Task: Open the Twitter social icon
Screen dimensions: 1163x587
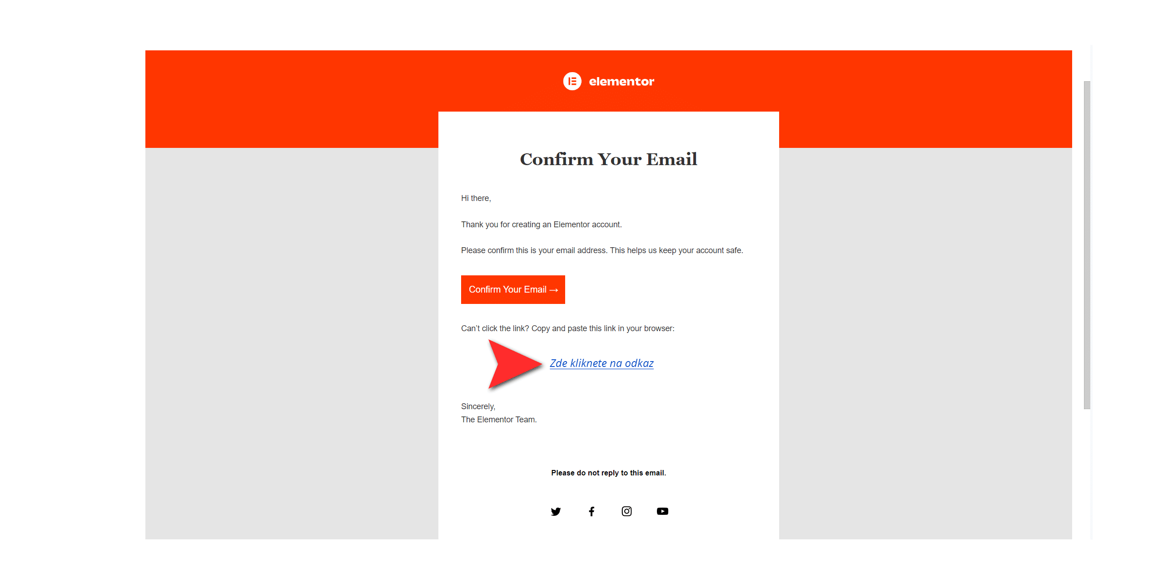Action: 556,511
